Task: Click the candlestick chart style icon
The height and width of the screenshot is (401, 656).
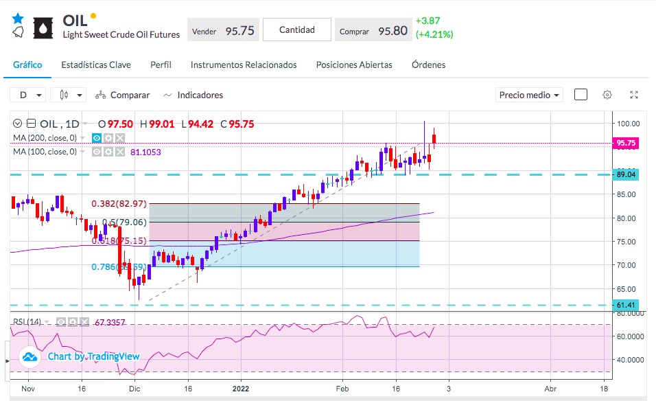Action: 64,95
